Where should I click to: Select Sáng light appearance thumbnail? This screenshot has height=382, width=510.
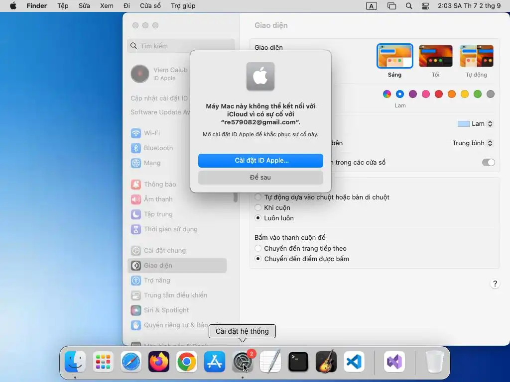pyautogui.click(x=395, y=56)
